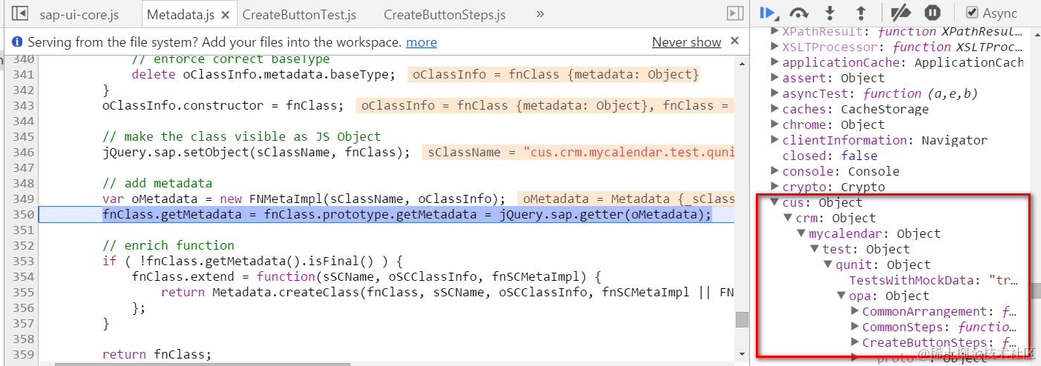Expand the clientInformation Navigator entry
The height and width of the screenshot is (366, 1041).
(774, 140)
